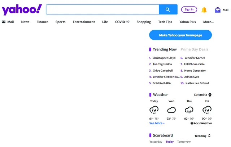Image resolution: width=231 pixels, height=147 pixels.
Task: Open Finance in the navigation bar
Action: click(42, 22)
